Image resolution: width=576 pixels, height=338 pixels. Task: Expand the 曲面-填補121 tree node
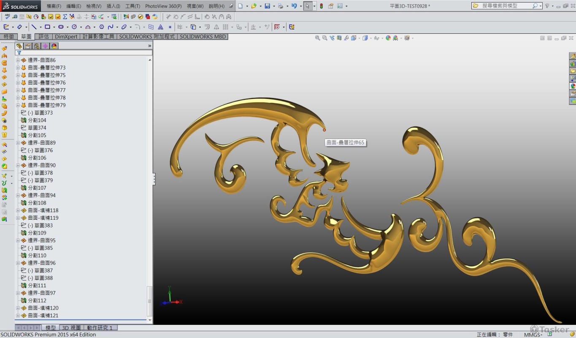click(x=18, y=316)
